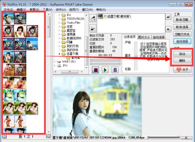Click the lower scan progress bar

click(x=105, y=63)
